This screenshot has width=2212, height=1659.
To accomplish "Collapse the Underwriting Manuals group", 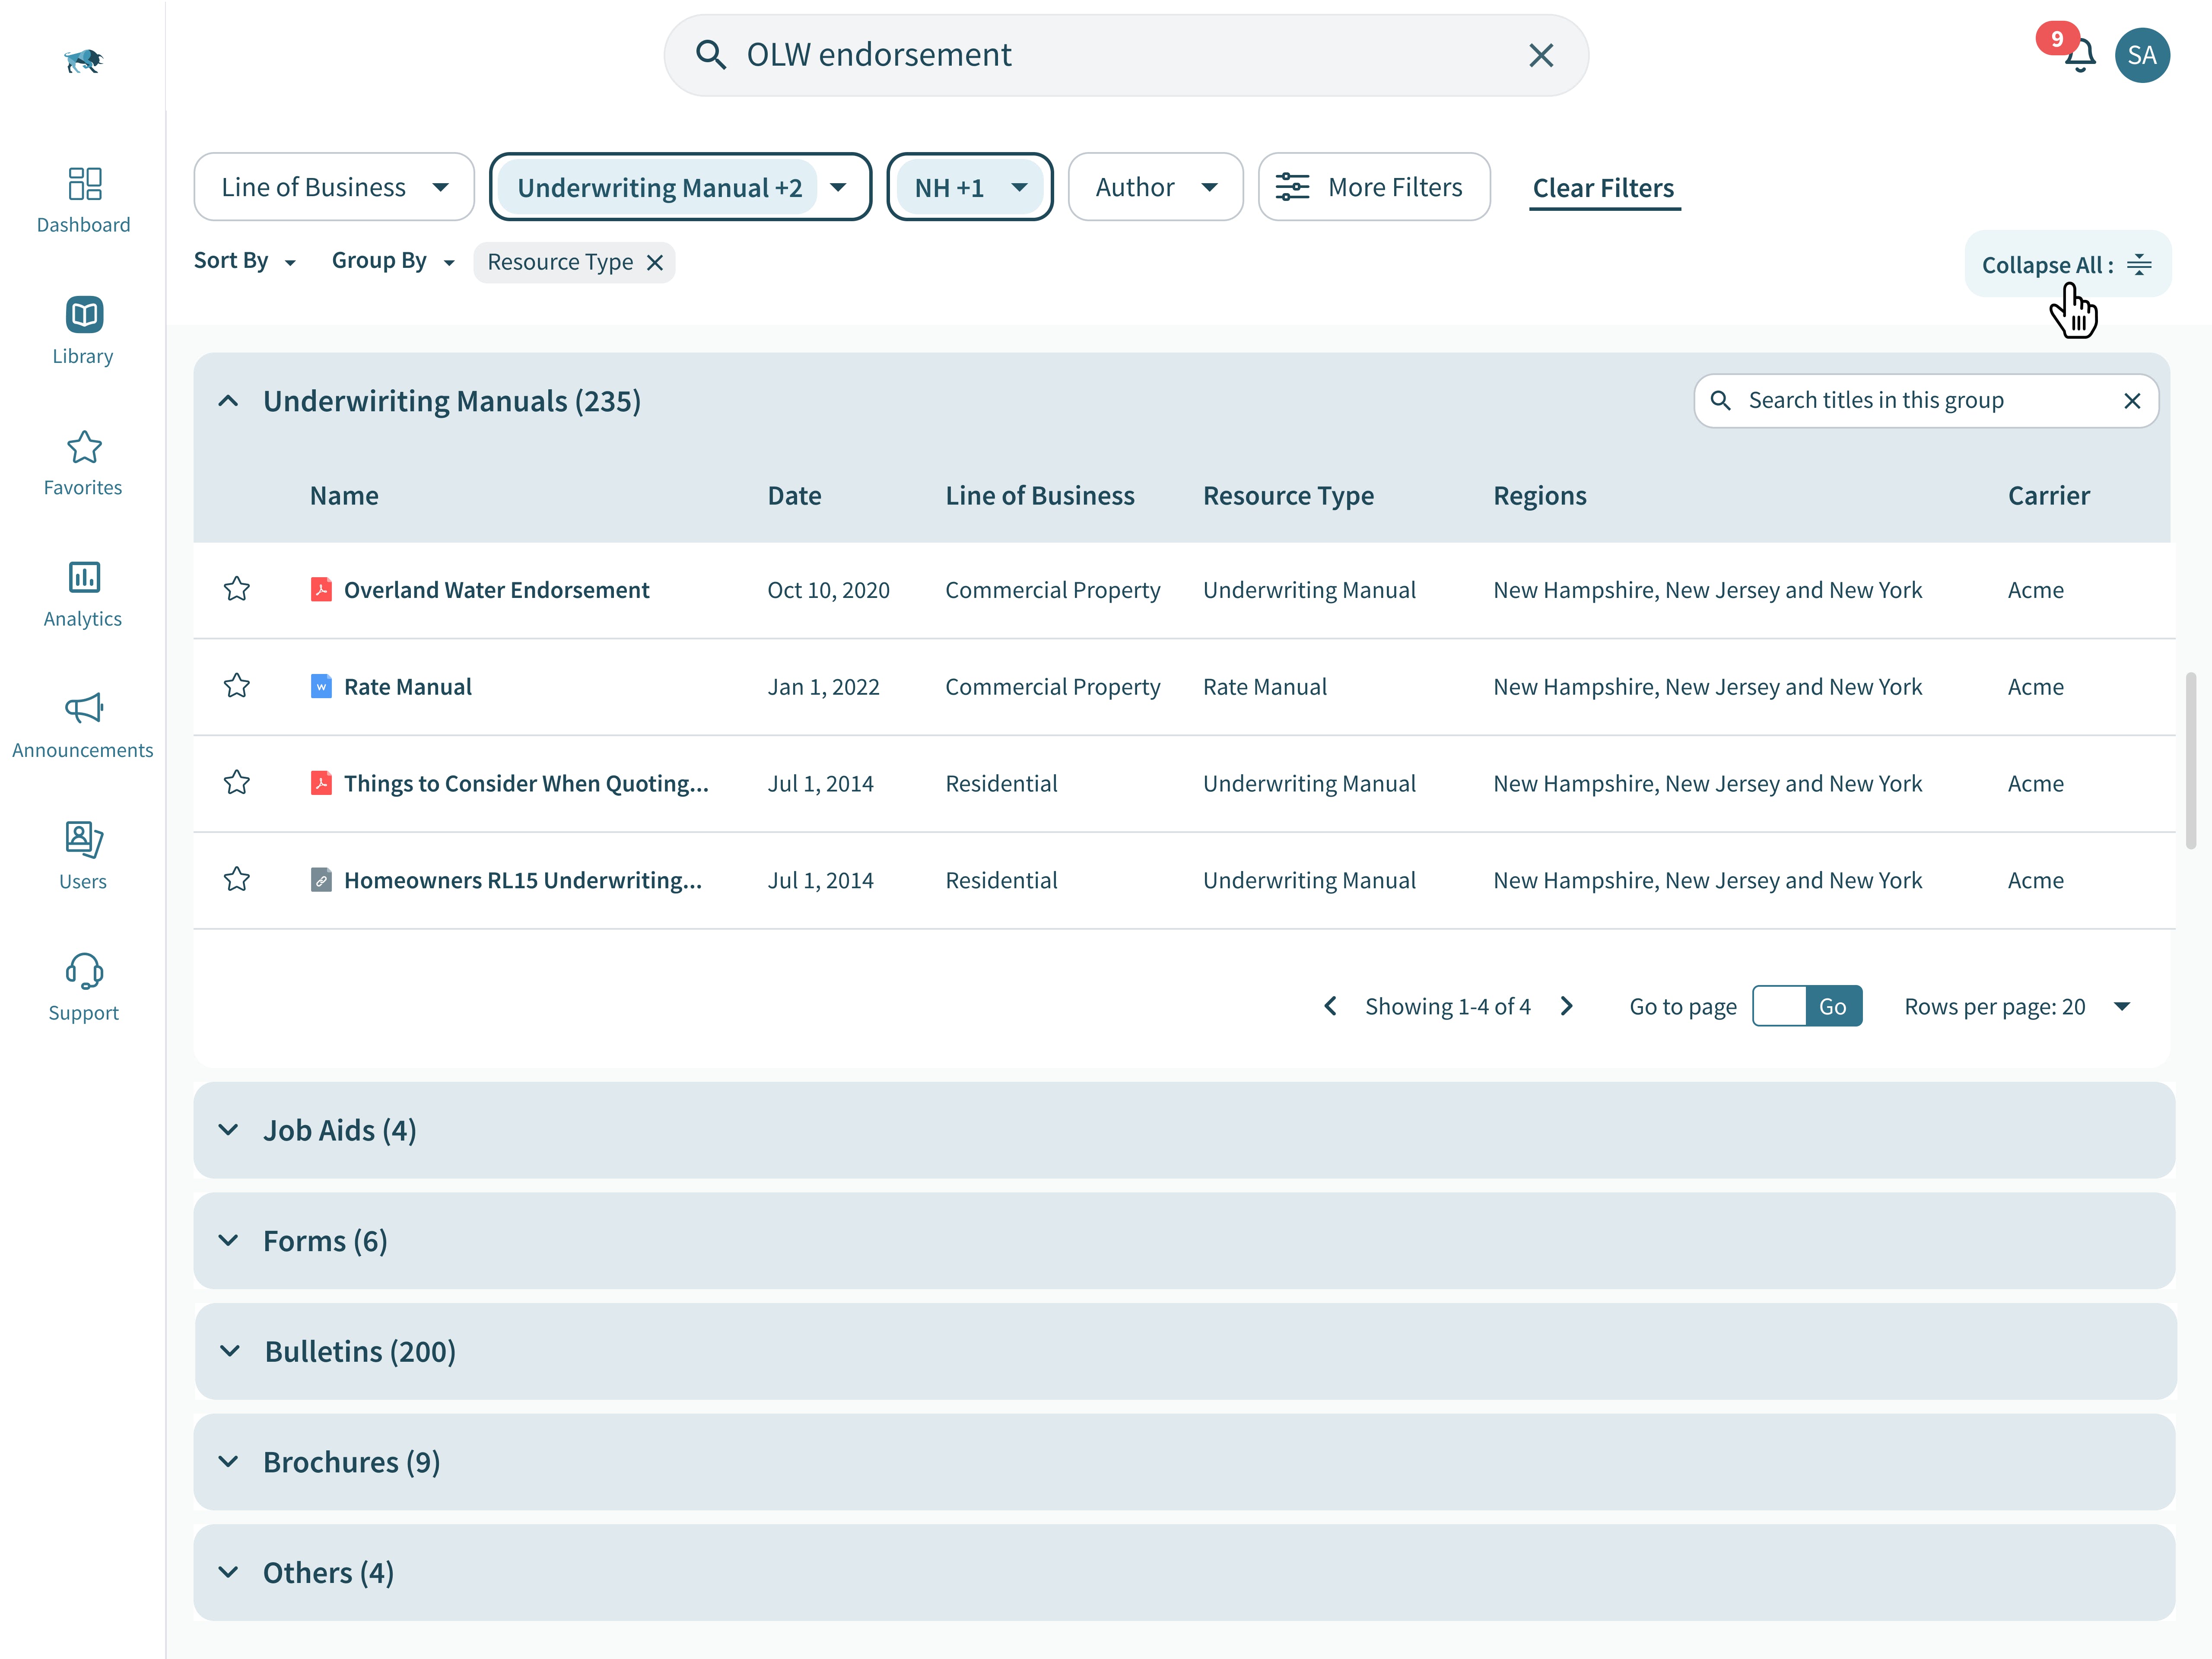I will (x=229, y=401).
